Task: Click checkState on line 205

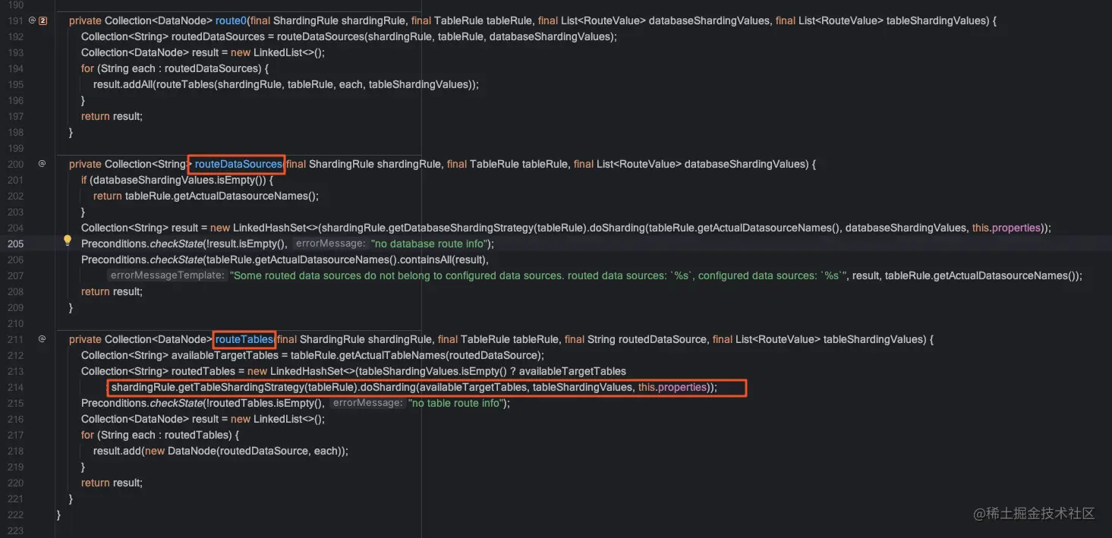Action: click(178, 244)
